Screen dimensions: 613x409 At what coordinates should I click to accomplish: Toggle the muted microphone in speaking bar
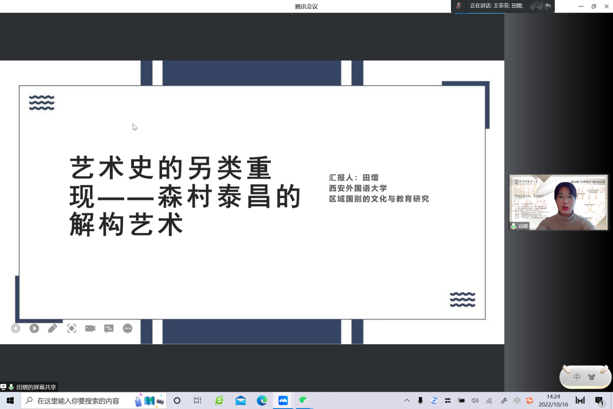(x=459, y=6)
